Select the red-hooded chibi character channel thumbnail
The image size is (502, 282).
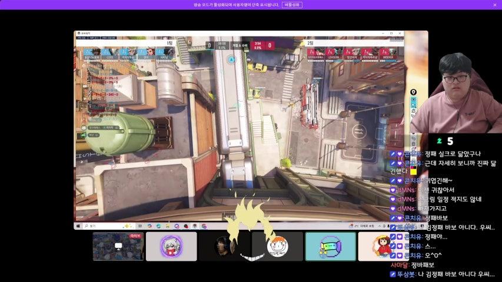(x=383, y=246)
